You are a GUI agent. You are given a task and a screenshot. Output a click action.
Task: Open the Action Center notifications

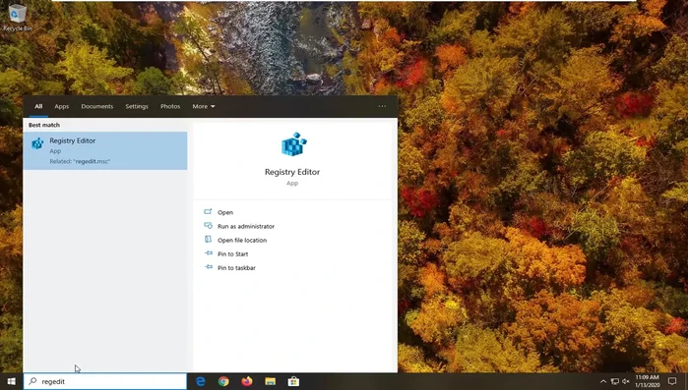point(672,381)
